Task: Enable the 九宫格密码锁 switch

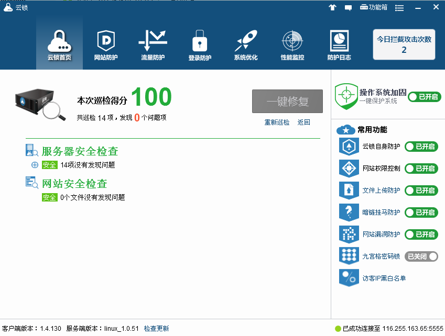Action: [421, 256]
